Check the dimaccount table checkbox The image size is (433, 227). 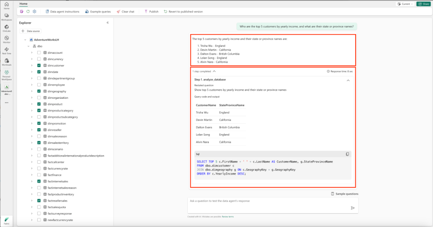[x=39, y=53]
